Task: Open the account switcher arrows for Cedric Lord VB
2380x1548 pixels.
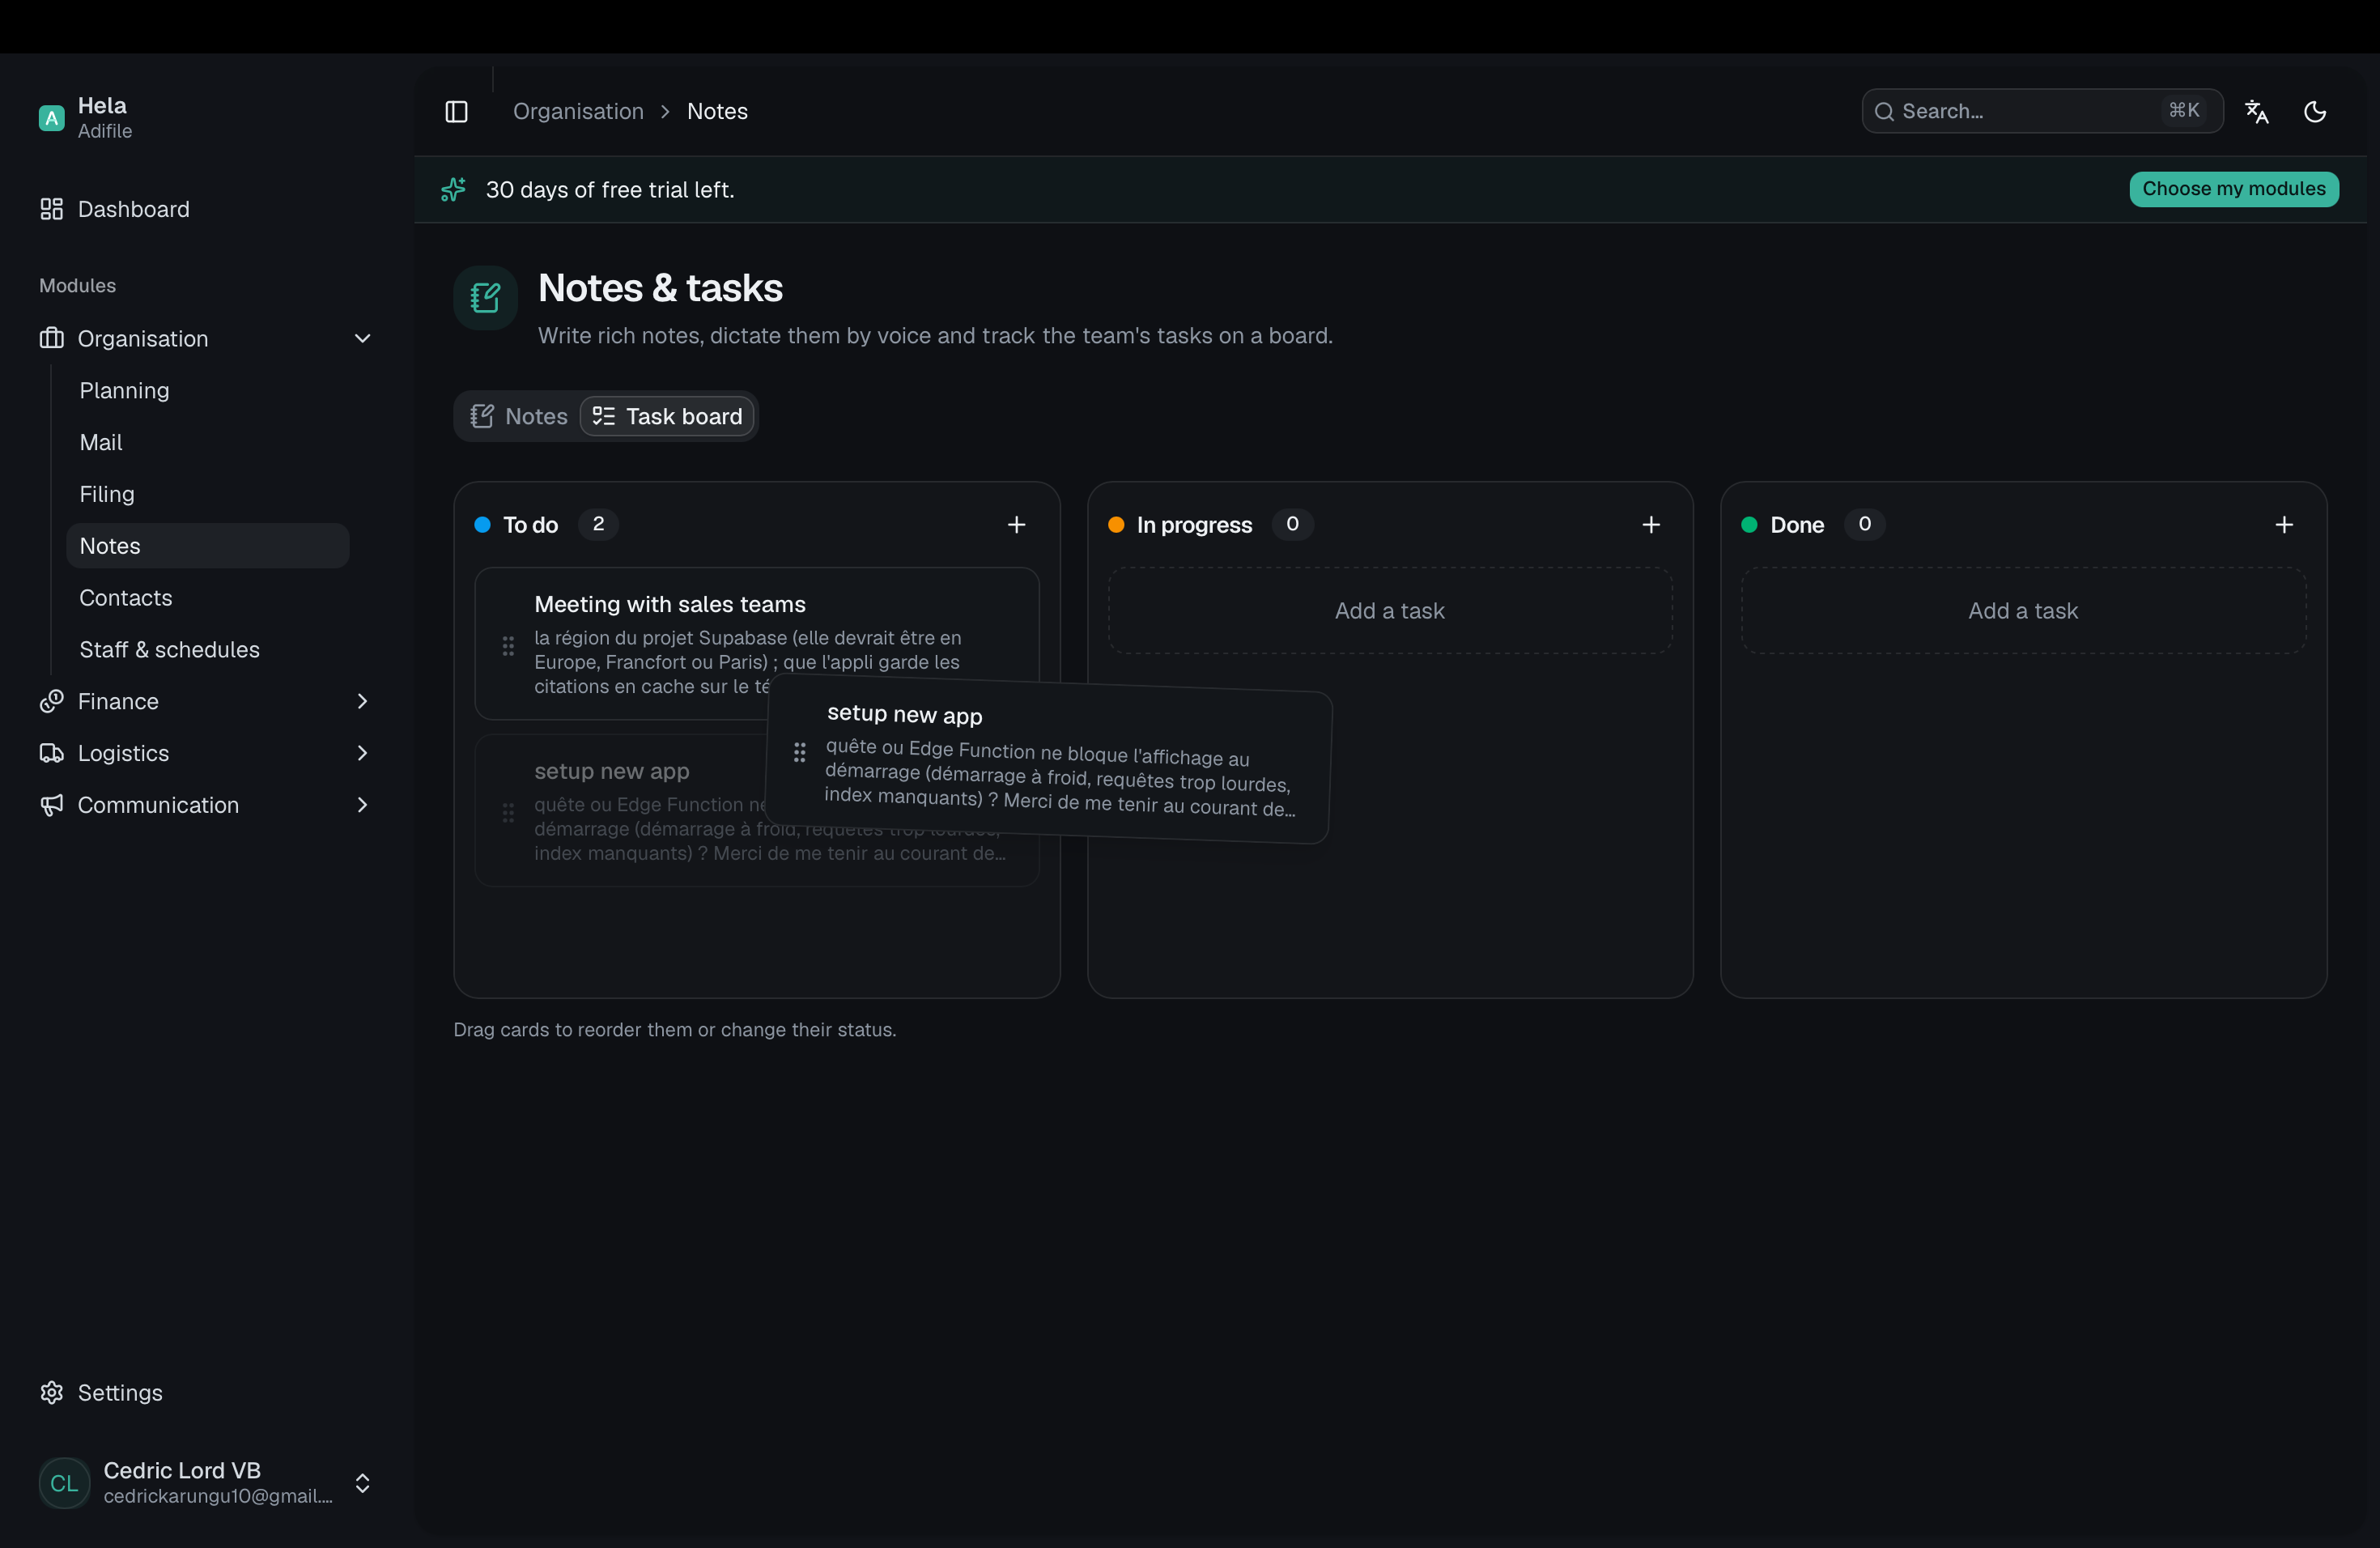Action: [x=362, y=1483]
